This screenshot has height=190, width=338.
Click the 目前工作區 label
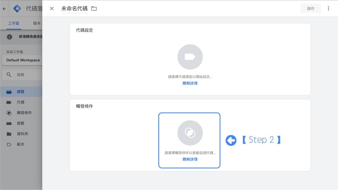(x=15, y=52)
